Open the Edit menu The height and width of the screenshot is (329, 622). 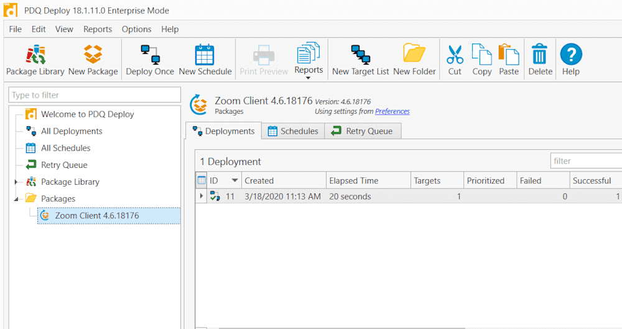point(39,29)
